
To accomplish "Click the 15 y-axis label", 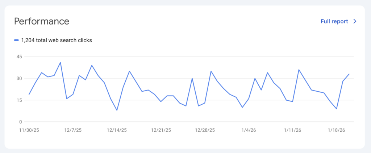I will click(19, 100).
